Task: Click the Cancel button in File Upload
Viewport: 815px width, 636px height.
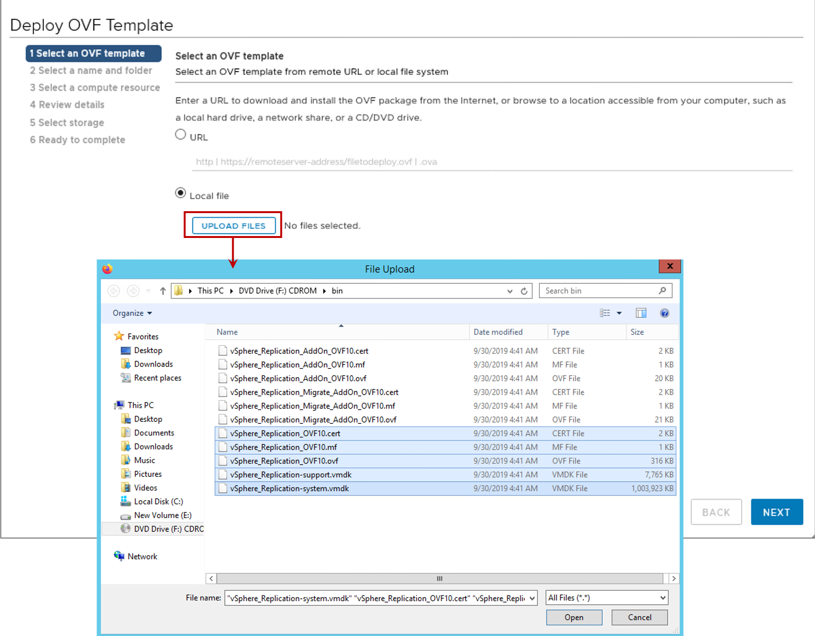Action: point(639,617)
